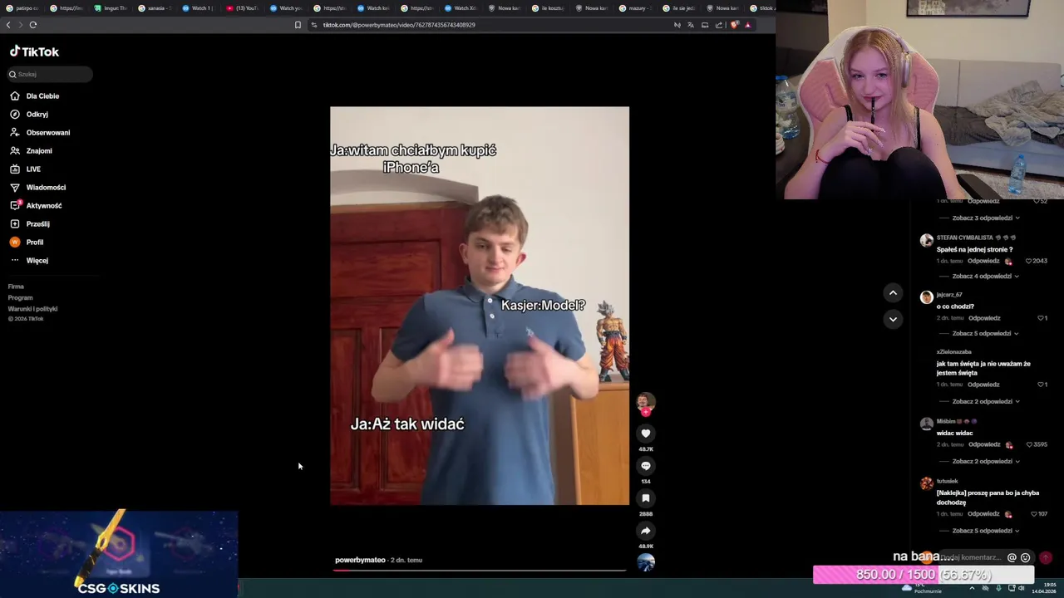1064x598 pixels.
Task: Reload the browser page
Action: pyautogui.click(x=33, y=25)
